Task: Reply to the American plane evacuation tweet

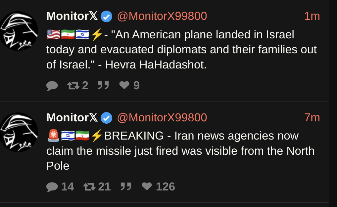Action: [x=52, y=86]
